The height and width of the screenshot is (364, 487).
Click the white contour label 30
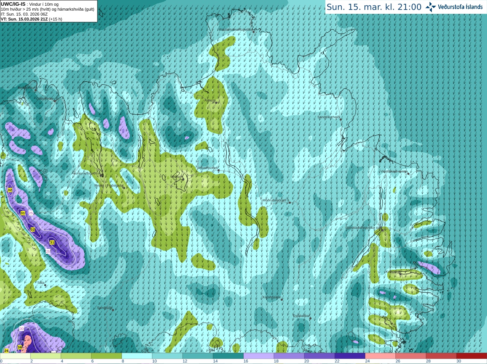[x=22, y=328]
